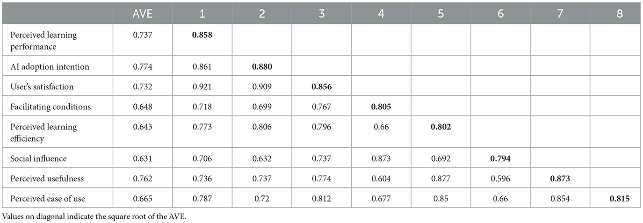643x223 pixels.
Task: Click column header 8
Action: 619,14
